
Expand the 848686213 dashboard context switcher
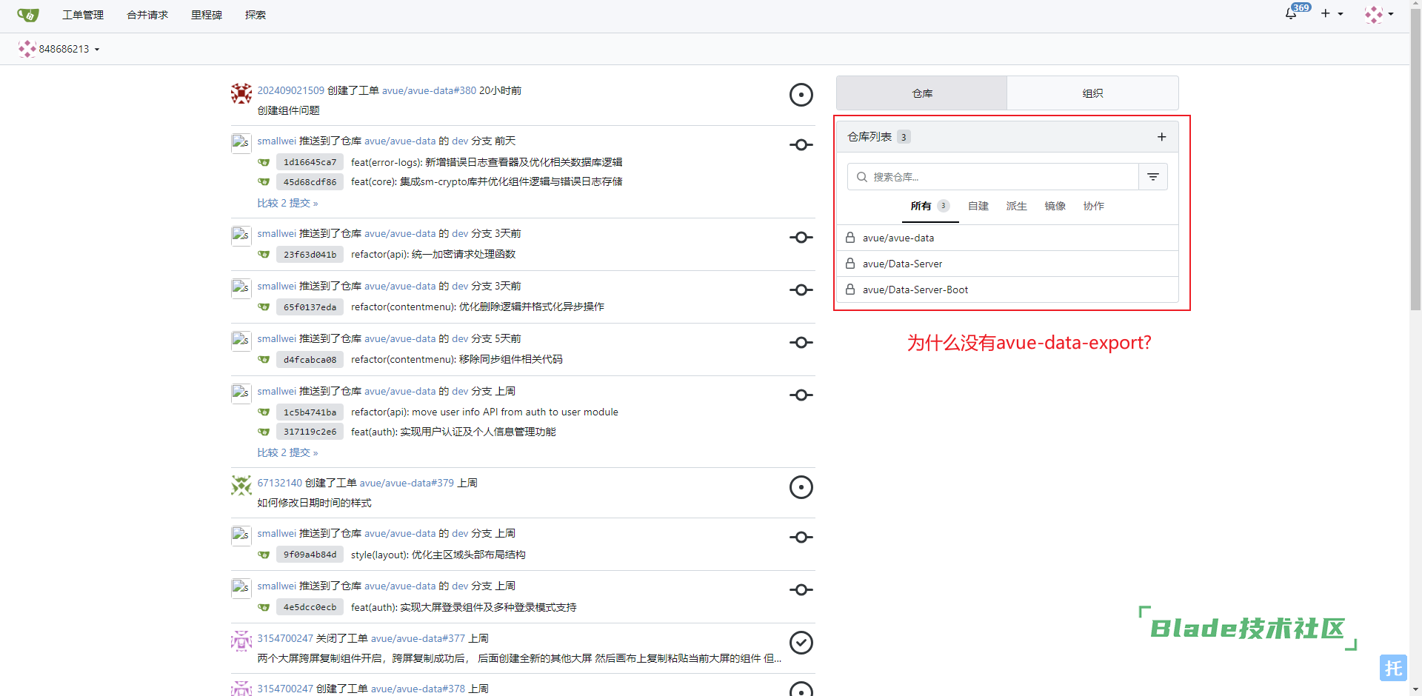59,49
